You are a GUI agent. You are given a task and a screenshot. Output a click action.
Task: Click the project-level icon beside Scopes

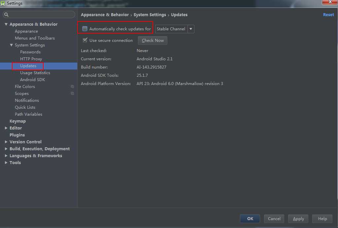coord(72,93)
